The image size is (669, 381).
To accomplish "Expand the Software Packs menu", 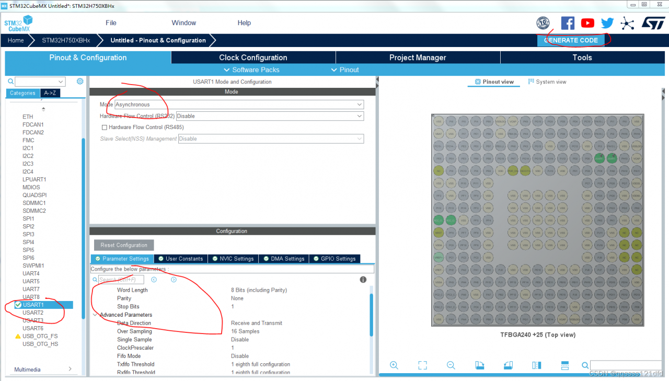I will pyautogui.click(x=251, y=70).
